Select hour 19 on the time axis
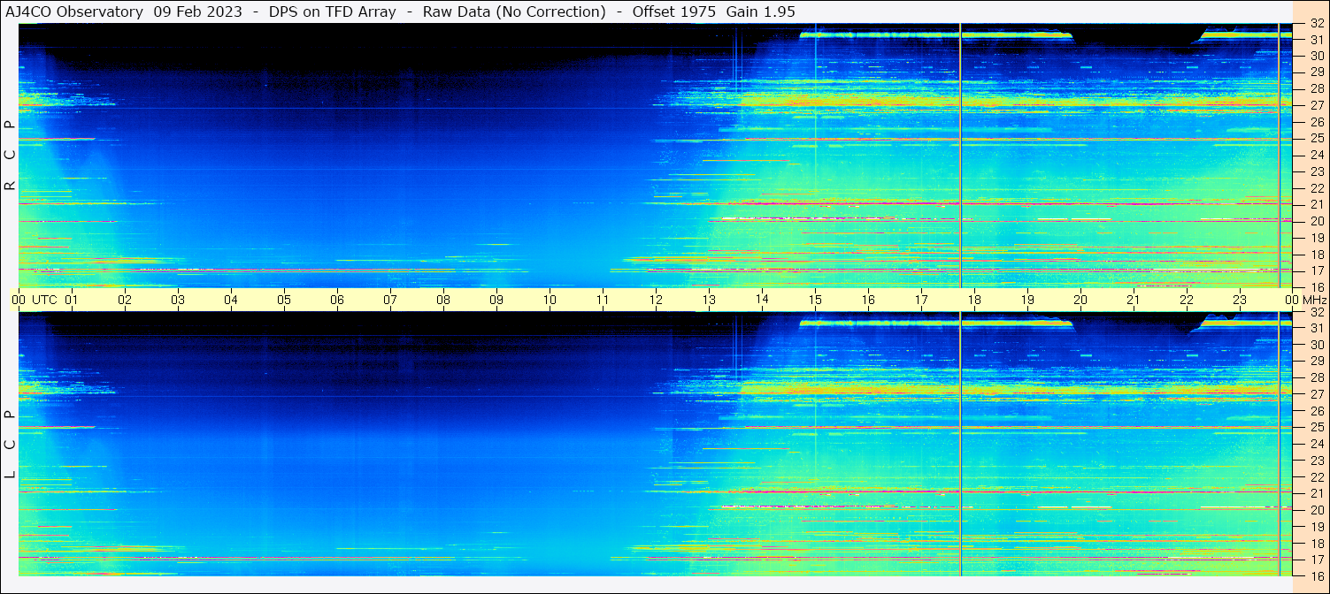Screen dimensions: 1330x594 pyautogui.click(x=1027, y=300)
